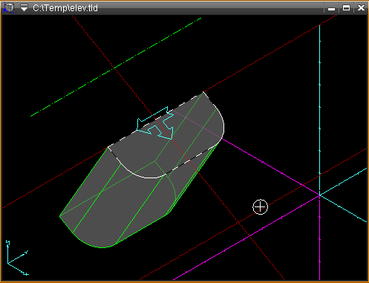Viewport: 369px width, 283px height.
Task: Pick the vertical magenta line below the origin
Action: (319, 238)
